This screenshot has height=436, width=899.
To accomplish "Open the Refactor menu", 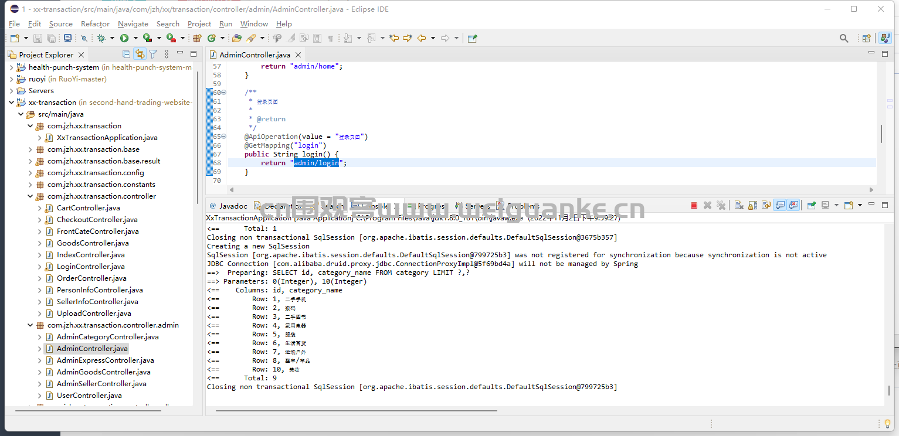I will tap(95, 24).
